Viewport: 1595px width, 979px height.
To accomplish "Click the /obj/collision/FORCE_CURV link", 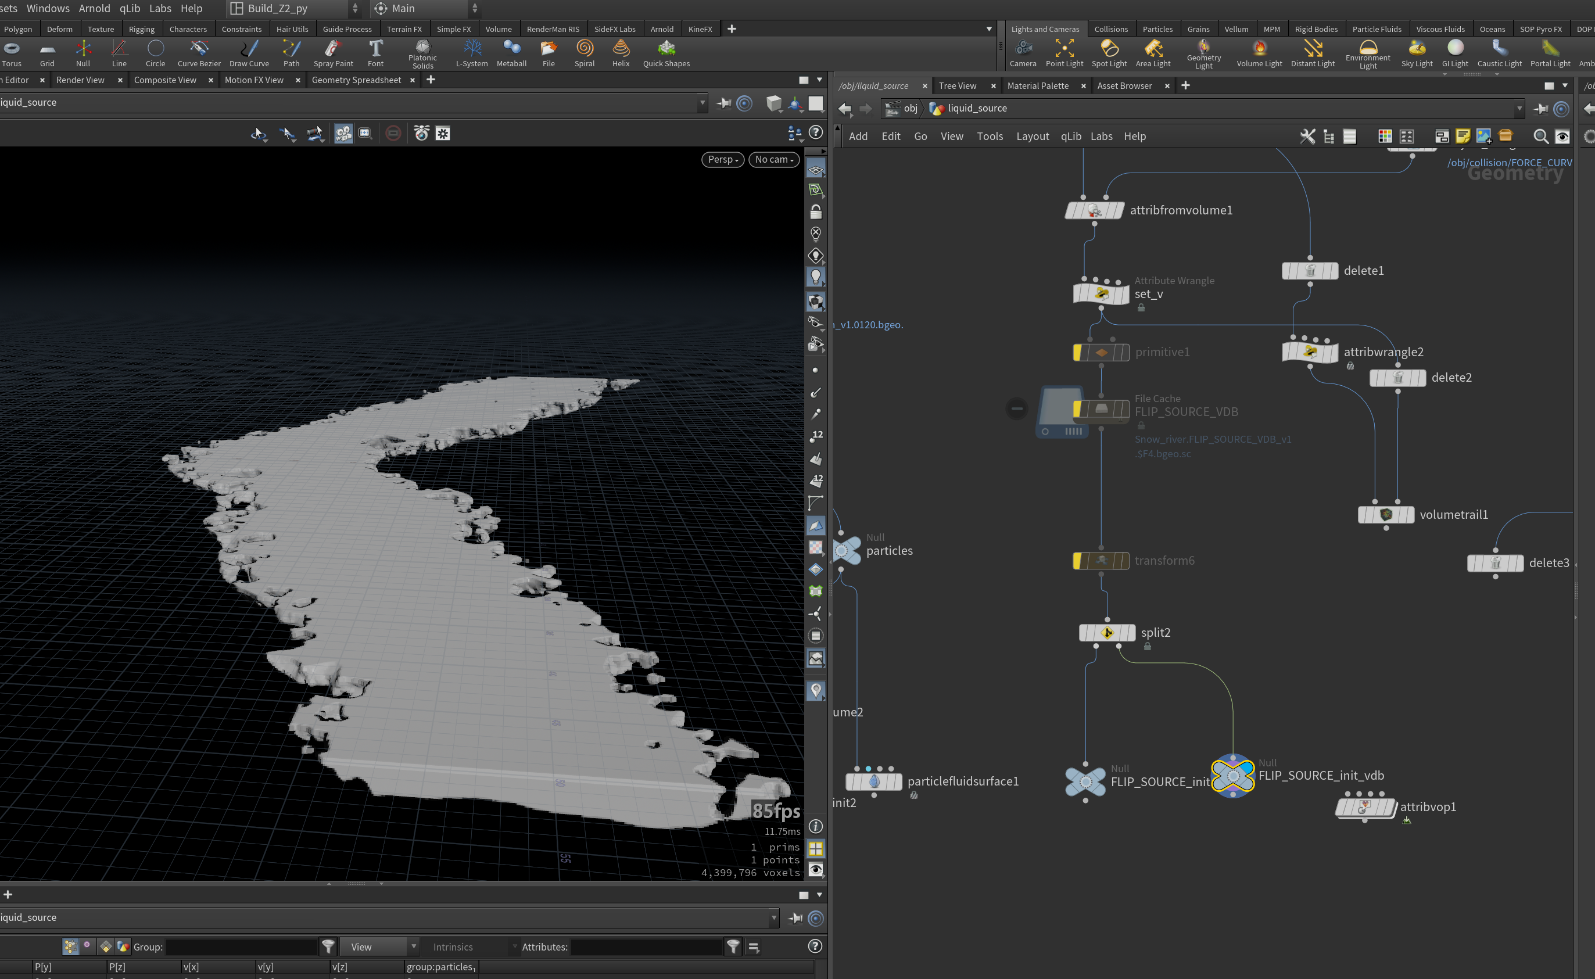I will 1509,163.
